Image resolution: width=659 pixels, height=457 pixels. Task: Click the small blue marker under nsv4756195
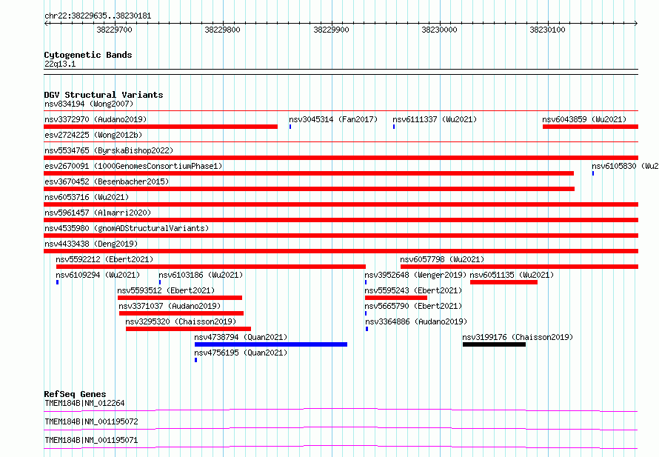pyautogui.click(x=196, y=360)
